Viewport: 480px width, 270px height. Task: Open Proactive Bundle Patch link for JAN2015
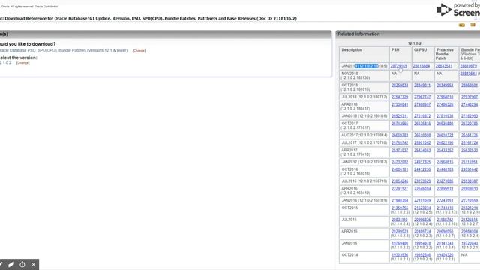tap(445, 243)
